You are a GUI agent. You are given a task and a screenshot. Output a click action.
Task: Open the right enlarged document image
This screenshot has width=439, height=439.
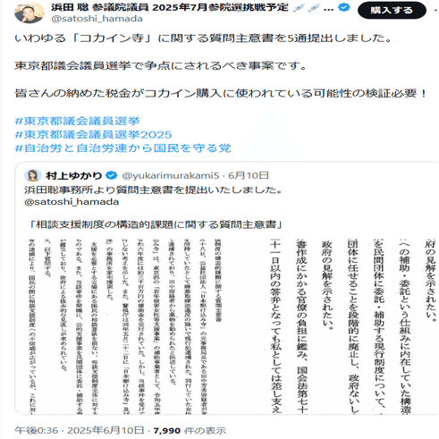point(351,325)
